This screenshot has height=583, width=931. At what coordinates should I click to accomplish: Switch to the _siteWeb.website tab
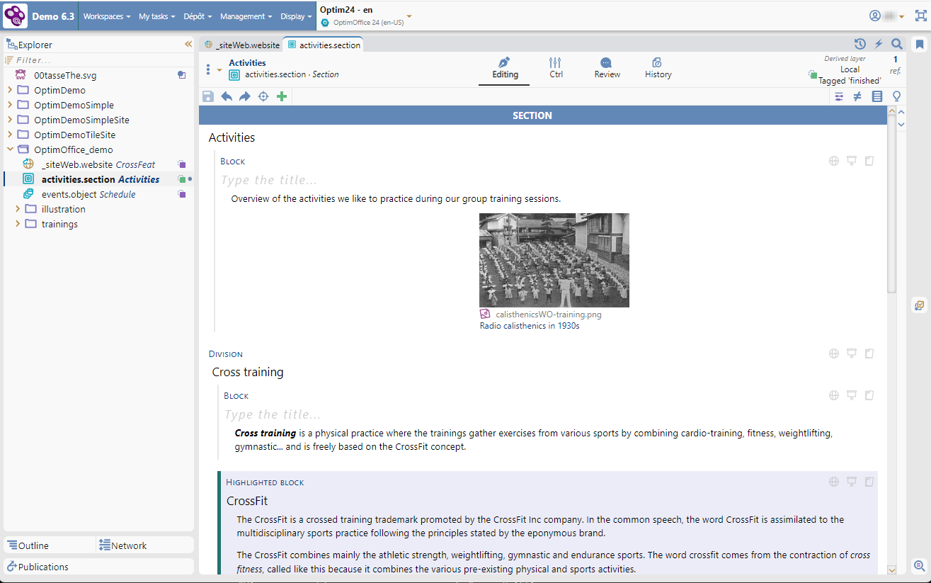[x=241, y=45]
